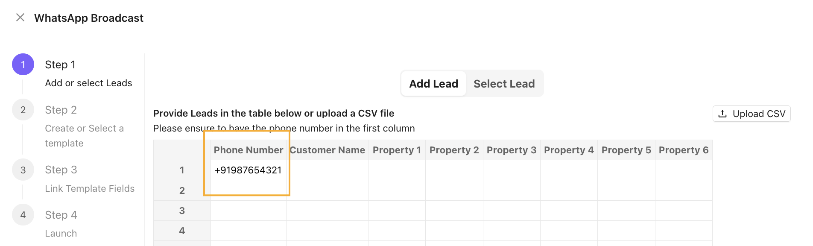Click the Step 4 circle indicator

click(x=23, y=215)
